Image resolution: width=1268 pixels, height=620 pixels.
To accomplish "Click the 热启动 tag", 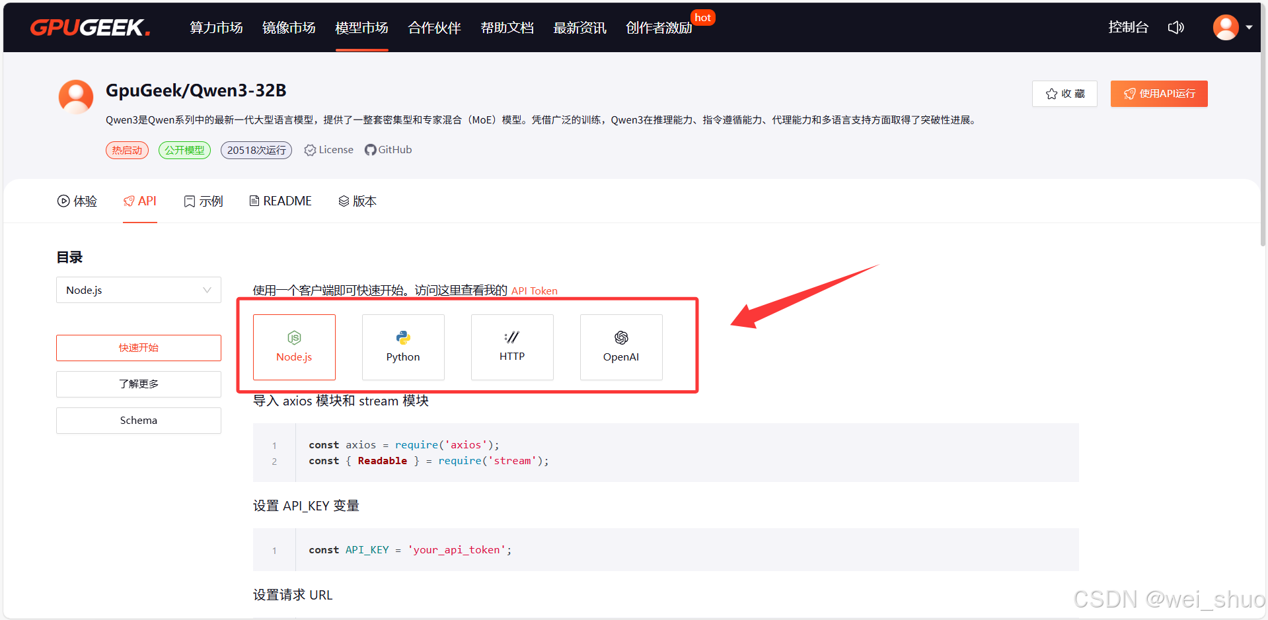I will click(x=127, y=151).
